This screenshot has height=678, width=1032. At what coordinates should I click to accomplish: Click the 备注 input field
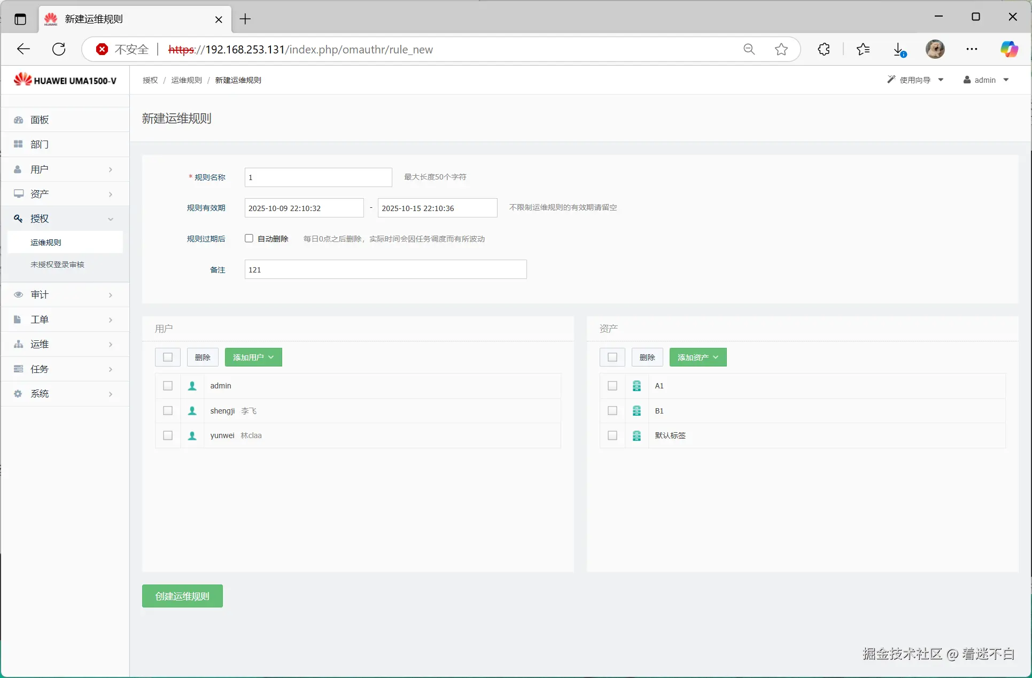coord(385,270)
